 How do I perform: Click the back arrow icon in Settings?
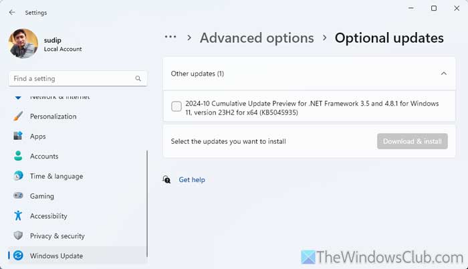point(12,12)
